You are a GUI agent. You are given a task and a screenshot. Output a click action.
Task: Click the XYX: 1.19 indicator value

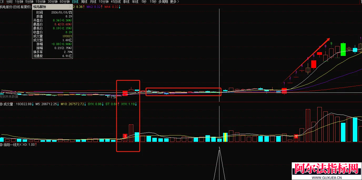tap(128, 104)
